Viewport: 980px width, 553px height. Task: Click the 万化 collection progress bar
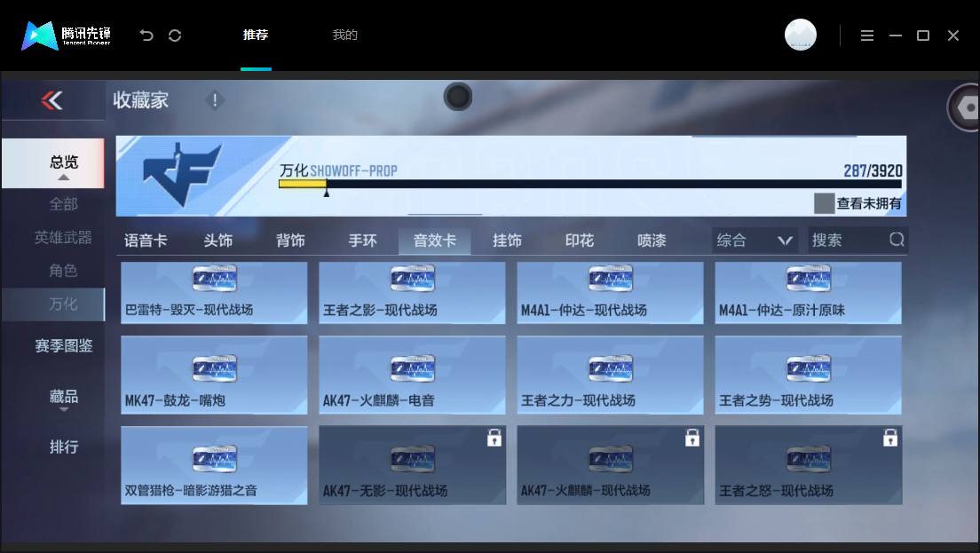(x=590, y=184)
